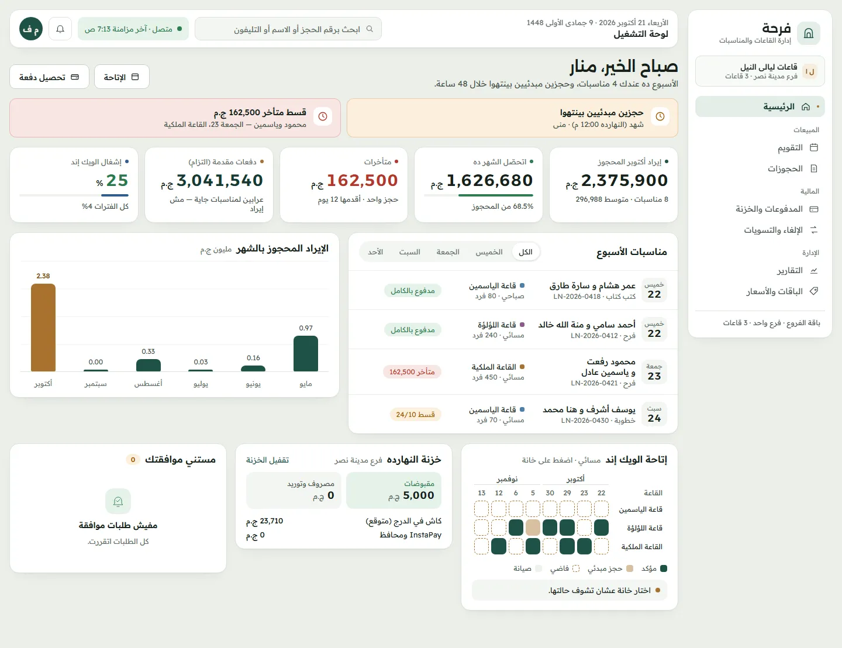
Task: Select the "القاعة الملكية" cell on October 23
Action: [584, 546]
